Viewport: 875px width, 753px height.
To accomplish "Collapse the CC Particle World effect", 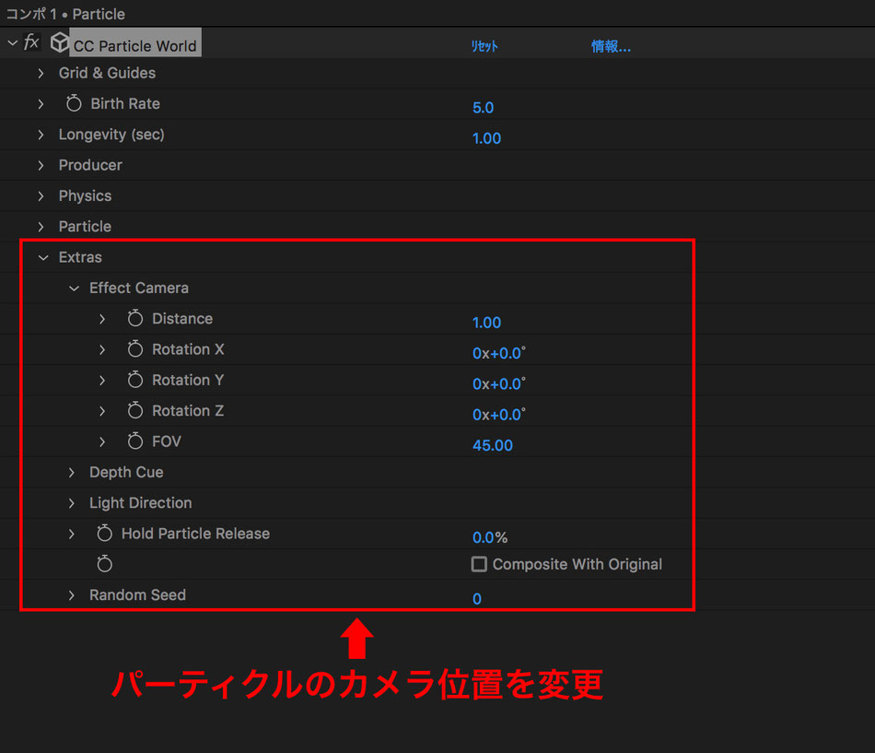I will [x=12, y=42].
